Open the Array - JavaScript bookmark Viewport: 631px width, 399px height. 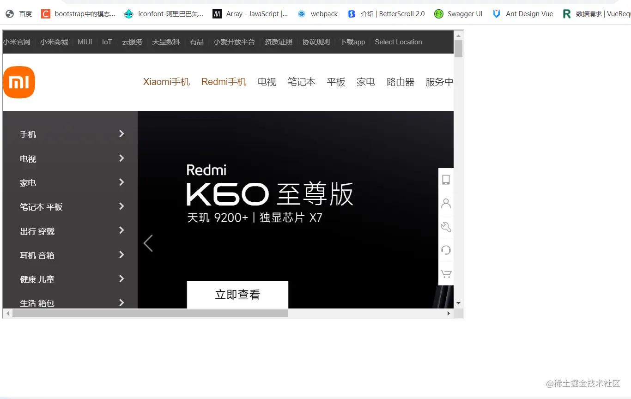click(x=250, y=14)
